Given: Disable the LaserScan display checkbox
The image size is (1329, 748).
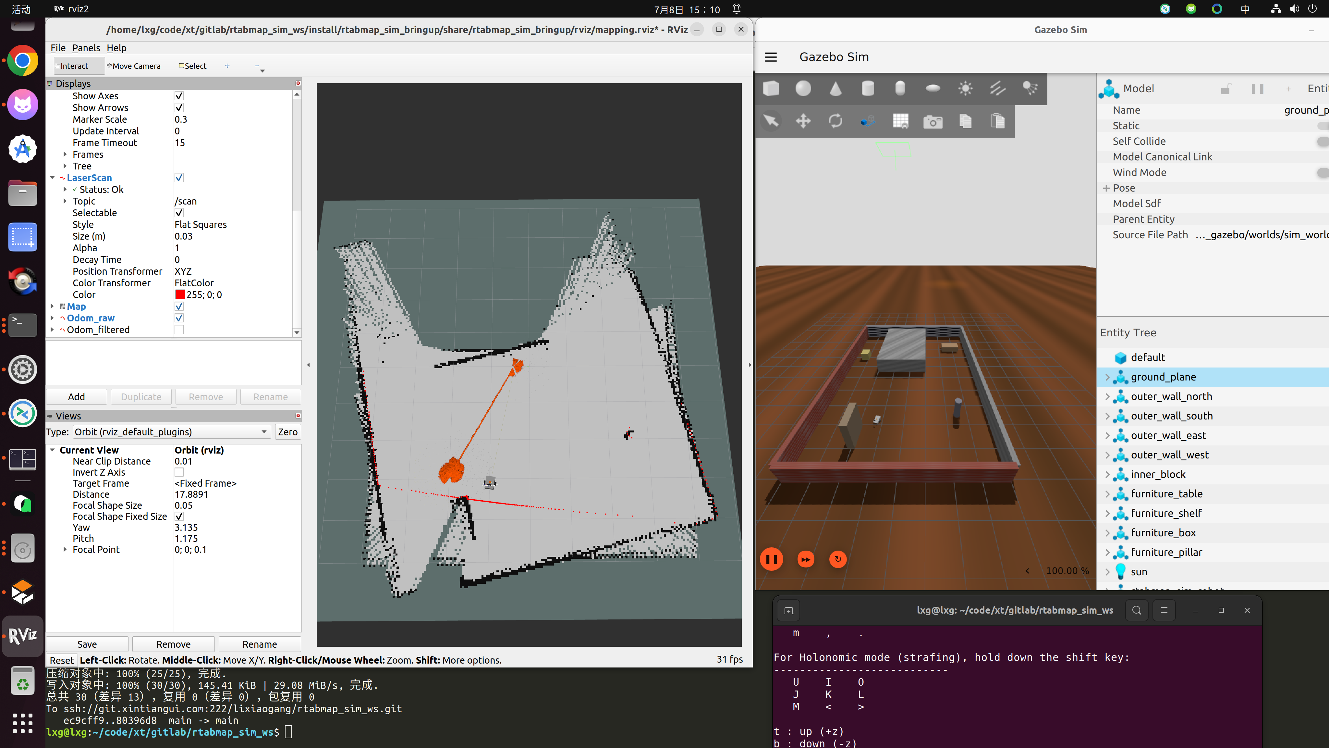Looking at the screenshot, I should (179, 178).
